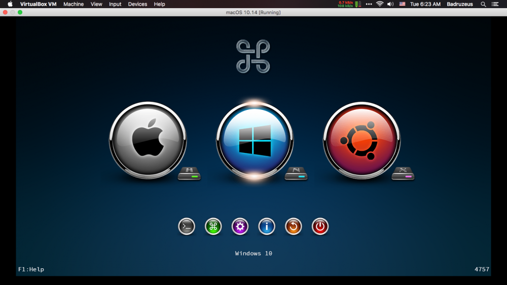This screenshot has width=507, height=285.
Task: Click the window title macOS 10.14 [Running]
Action: point(253,12)
